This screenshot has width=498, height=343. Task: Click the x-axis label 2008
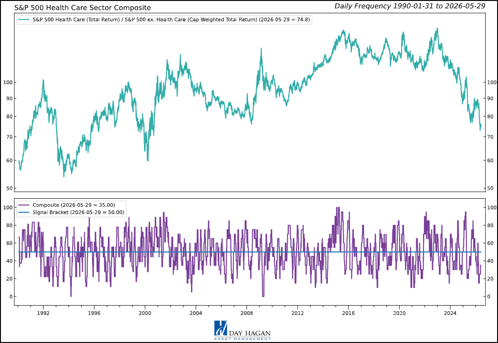tap(247, 313)
